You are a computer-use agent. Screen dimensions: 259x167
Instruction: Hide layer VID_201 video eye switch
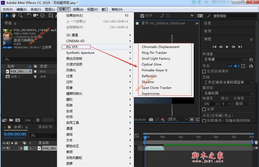[4, 148]
